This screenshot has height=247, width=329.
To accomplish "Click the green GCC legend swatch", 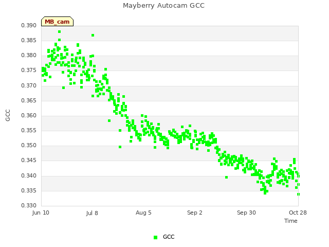I will click(x=155, y=237).
